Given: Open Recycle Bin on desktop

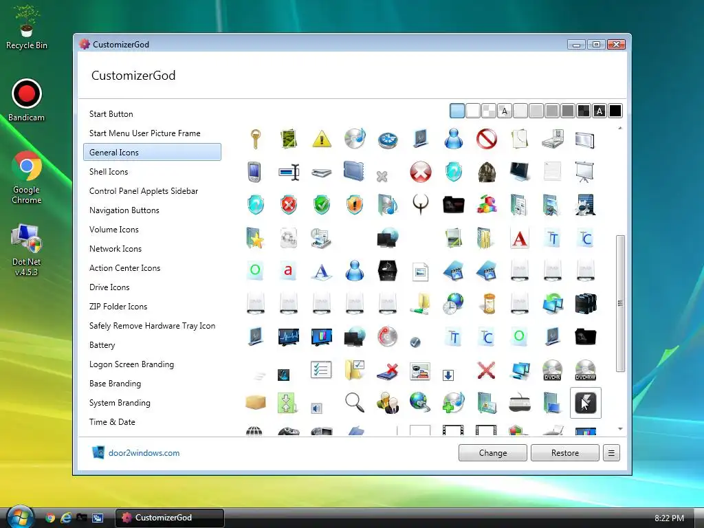Looking at the screenshot, I should point(27,27).
